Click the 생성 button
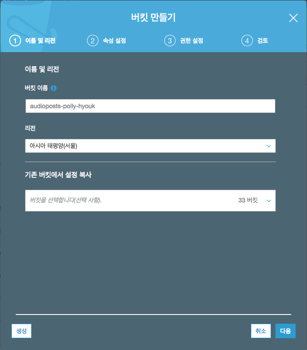This screenshot has height=350, width=307. pos(21,331)
